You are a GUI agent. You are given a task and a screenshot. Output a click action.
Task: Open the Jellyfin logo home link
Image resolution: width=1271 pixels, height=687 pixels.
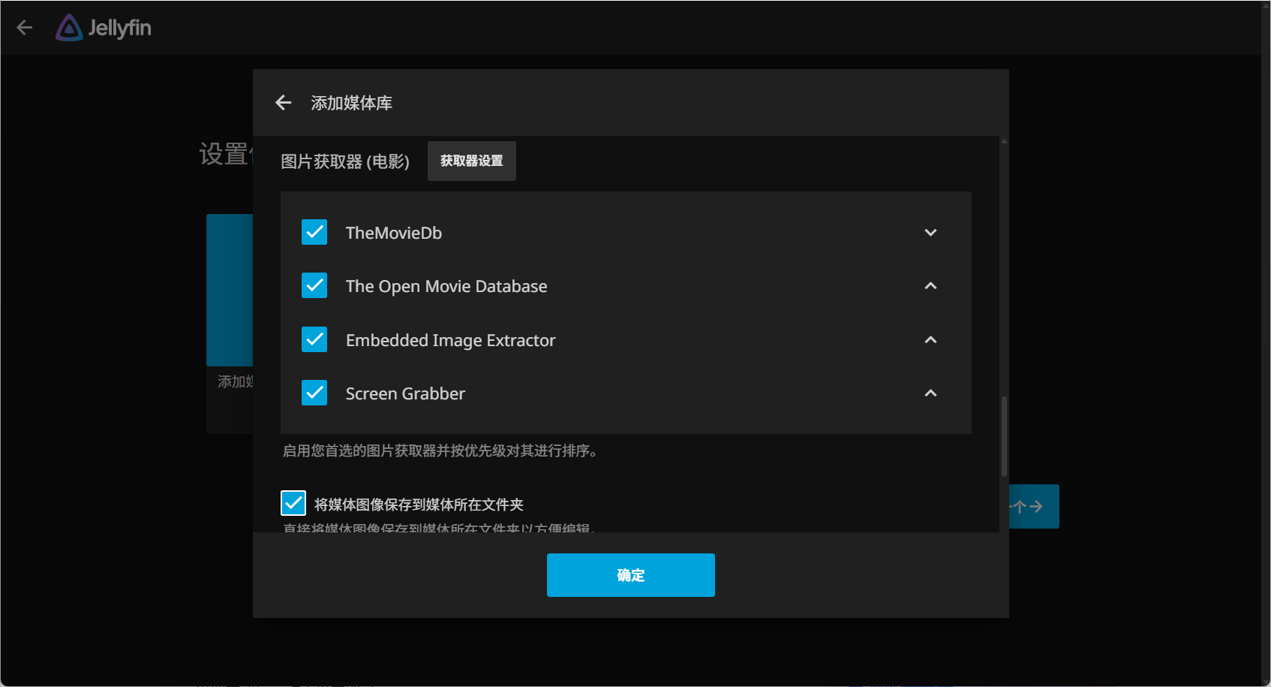[104, 28]
